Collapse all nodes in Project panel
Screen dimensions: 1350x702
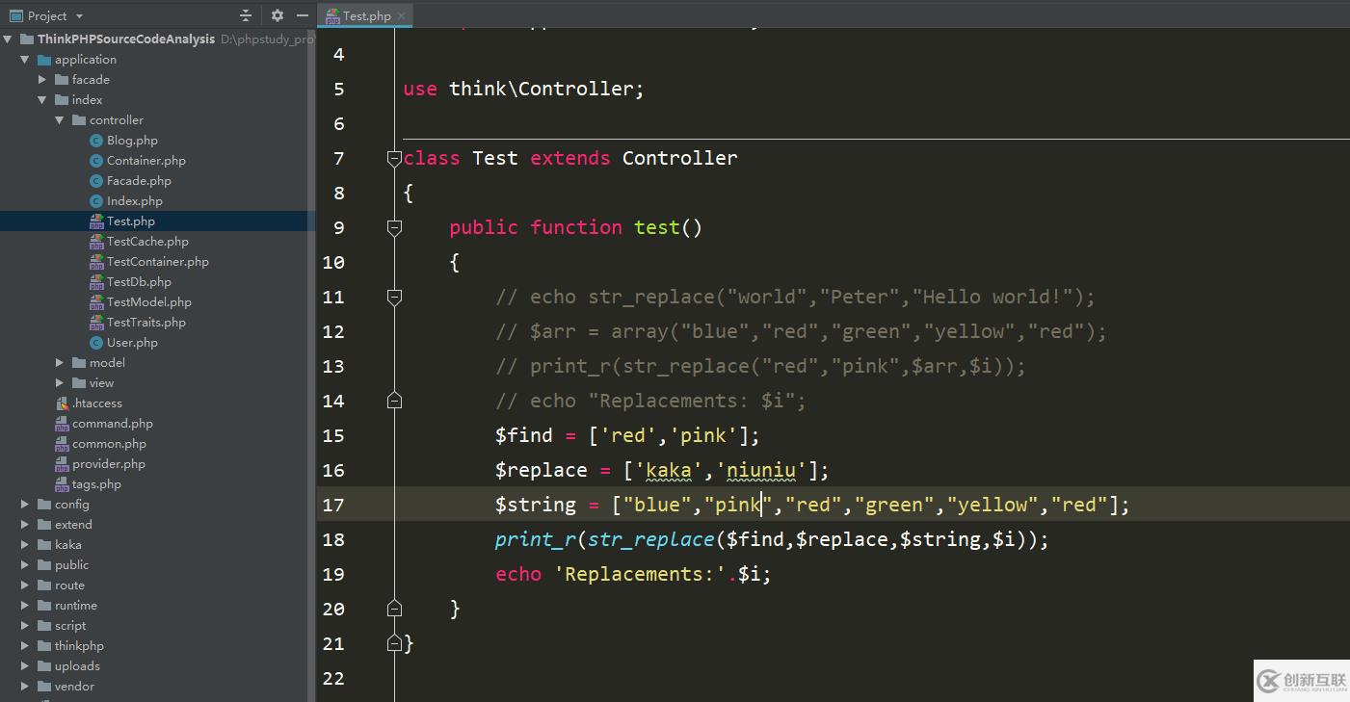coord(246,15)
